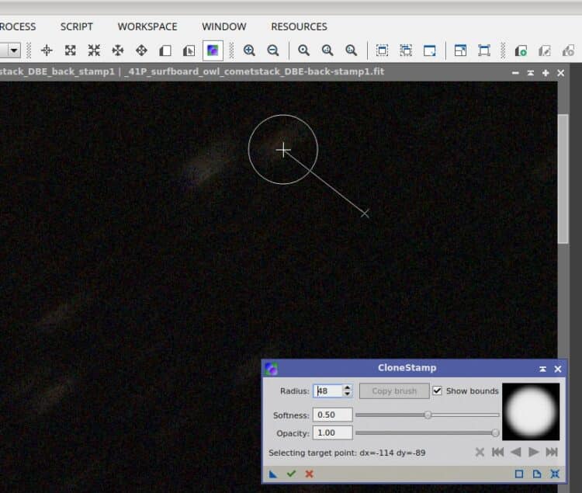The width and height of the screenshot is (582, 493).
Task: Increase Radius using the spinner arrow
Action: coord(348,387)
